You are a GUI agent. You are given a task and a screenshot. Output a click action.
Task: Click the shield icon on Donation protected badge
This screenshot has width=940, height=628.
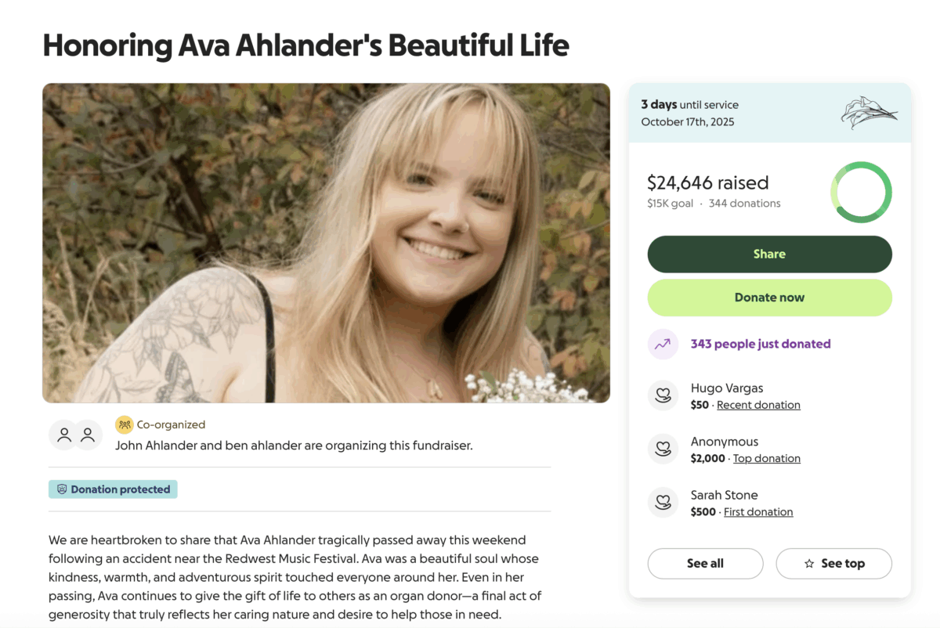62,489
